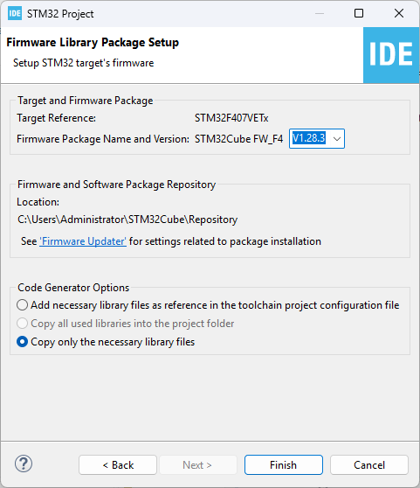
Task: Expand the firmware version dropdown arrow
Action: (x=337, y=139)
